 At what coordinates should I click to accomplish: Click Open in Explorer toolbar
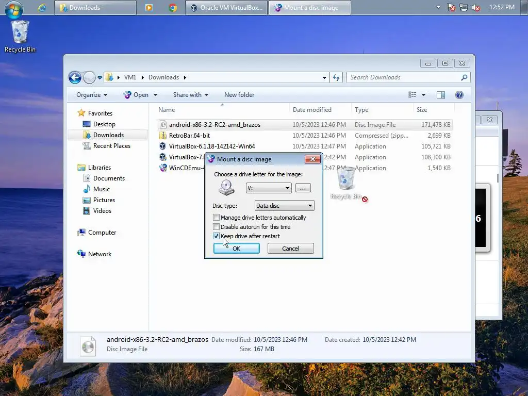pos(136,95)
